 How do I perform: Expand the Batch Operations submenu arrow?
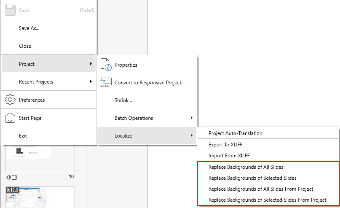pos(192,118)
